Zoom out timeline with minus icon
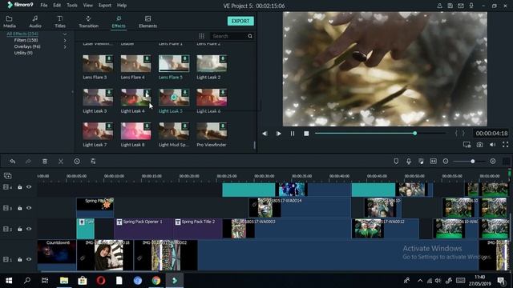The width and height of the screenshot is (513, 288). (x=446, y=162)
